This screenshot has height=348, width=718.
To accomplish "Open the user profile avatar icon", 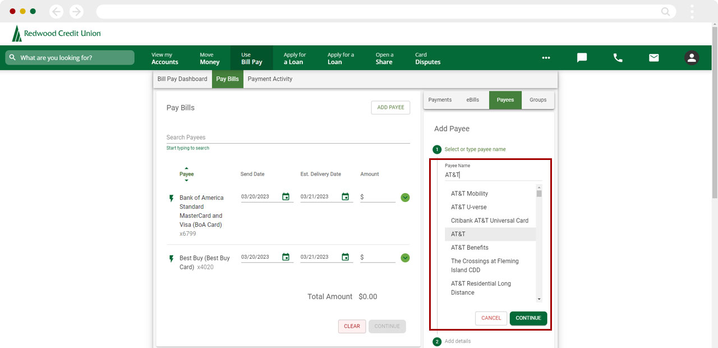I will (x=692, y=58).
